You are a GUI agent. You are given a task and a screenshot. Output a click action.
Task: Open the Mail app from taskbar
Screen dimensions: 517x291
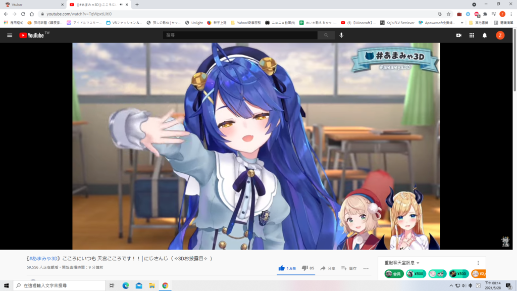[139, 285]
